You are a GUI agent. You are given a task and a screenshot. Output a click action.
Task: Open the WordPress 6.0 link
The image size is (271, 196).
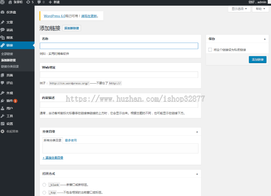[55, 16]
